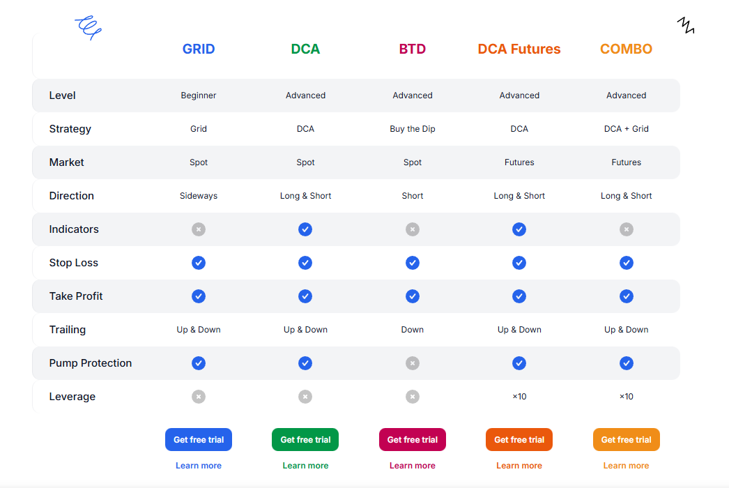Open the COMBO Learn more link
Viewport: 729px width, 488px height.
(626, 466)
